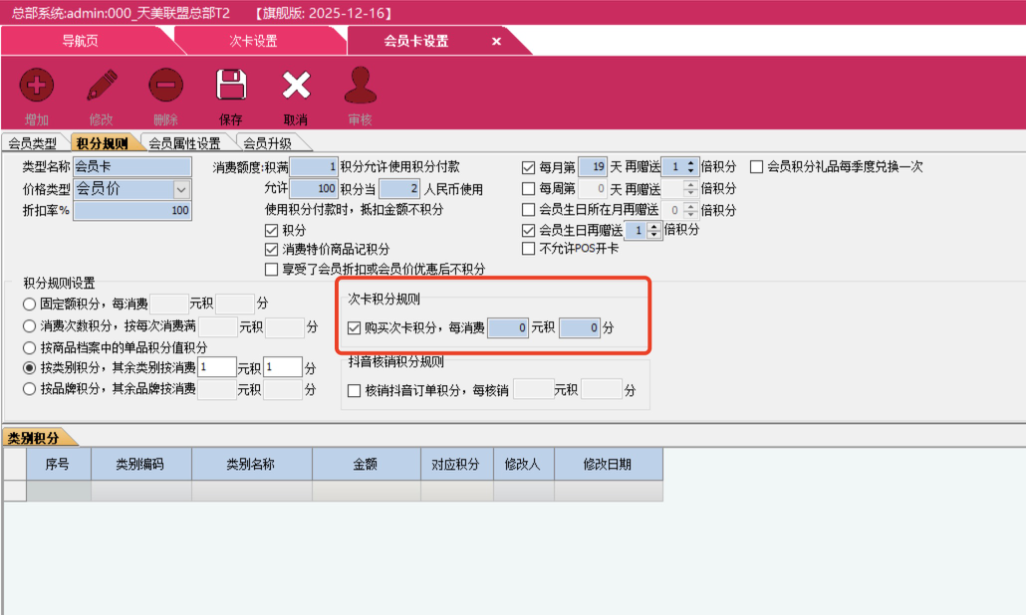
Task: Click the 修改 (Edit) pencil icon
Action: coord(102,86)
